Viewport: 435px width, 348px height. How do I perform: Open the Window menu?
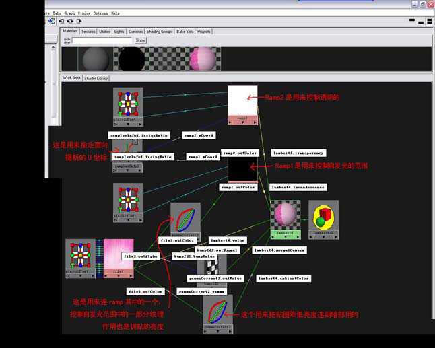click(84, 13)
